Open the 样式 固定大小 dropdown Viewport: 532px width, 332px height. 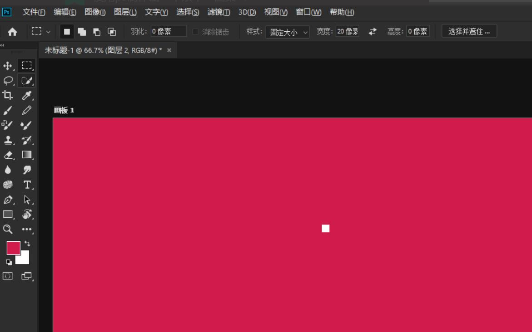point(288,32)
